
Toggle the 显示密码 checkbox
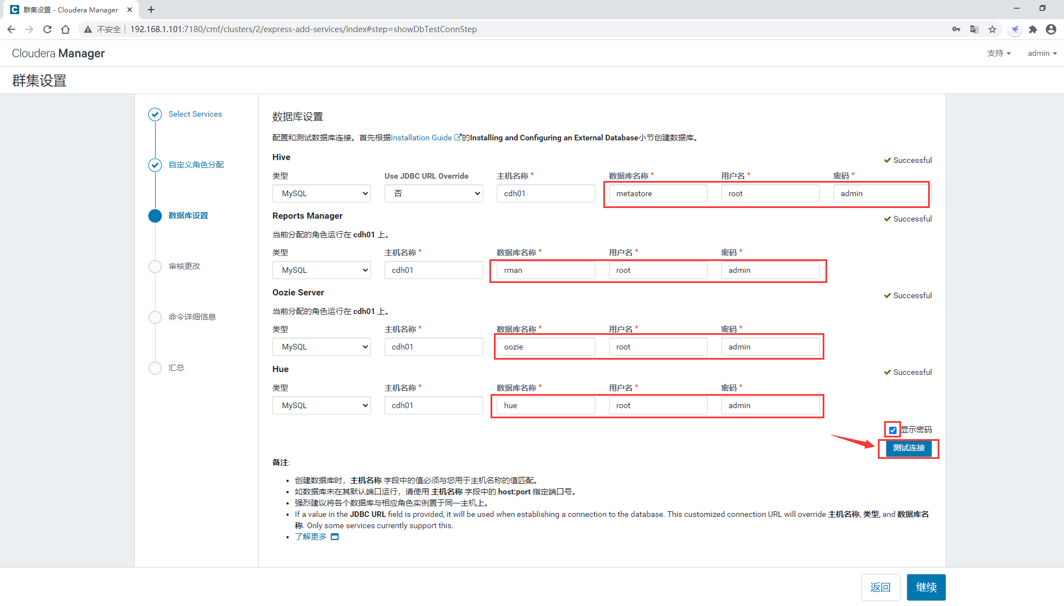coord(893,430)
